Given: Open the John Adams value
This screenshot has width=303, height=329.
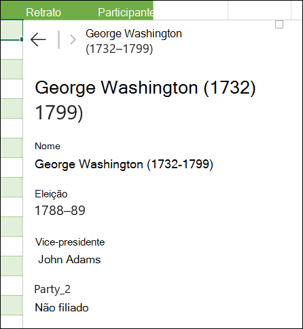Looking at the screenshot, I should point(69,260).
